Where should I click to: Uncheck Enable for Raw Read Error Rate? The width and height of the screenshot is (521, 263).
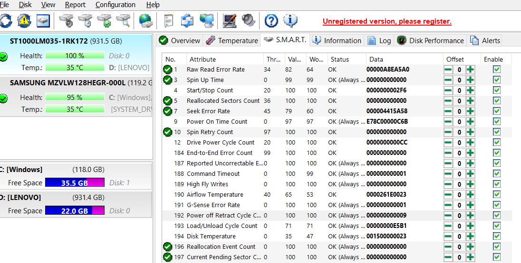(x=497, y=70)
